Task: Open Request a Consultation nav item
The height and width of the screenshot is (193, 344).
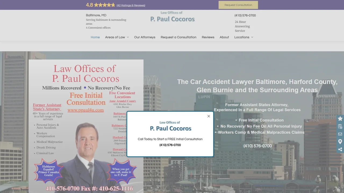Action: pos(178,37)
